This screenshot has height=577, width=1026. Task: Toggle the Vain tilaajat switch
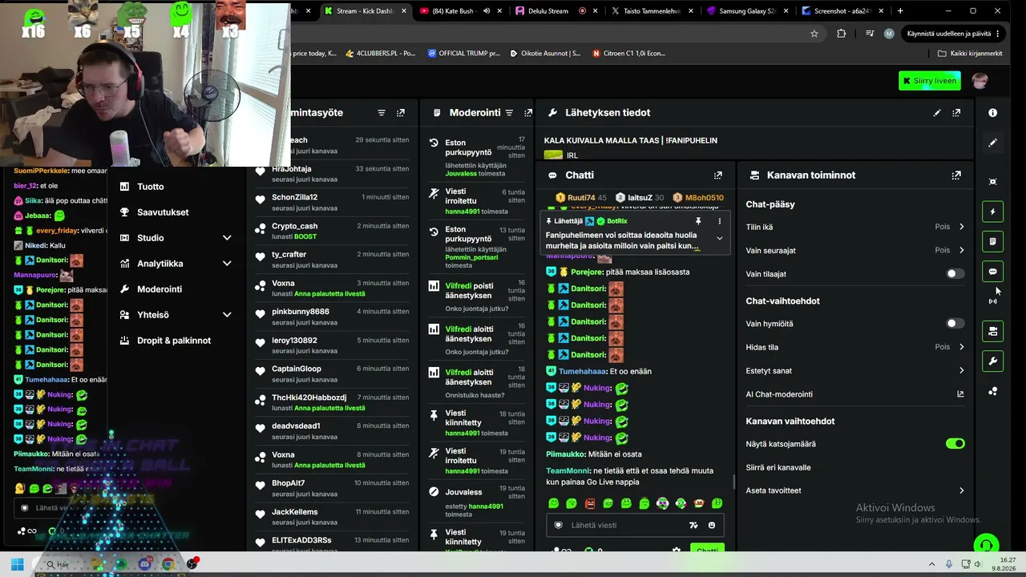point(955,274)
